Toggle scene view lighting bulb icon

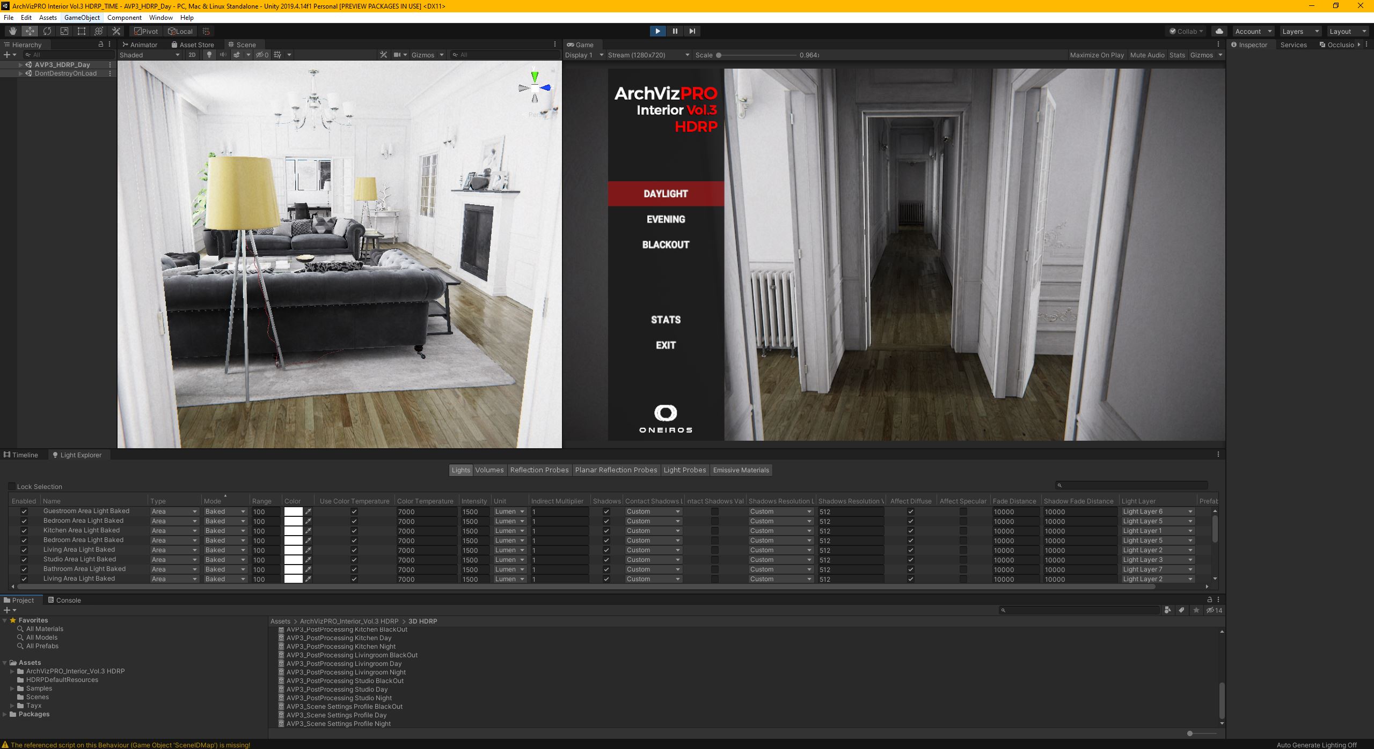click(209, 55)
